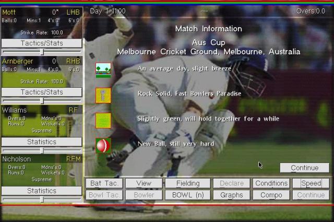
Task: Open Tactics/Stats for batsman Arnberger
Action: (41, 92)
